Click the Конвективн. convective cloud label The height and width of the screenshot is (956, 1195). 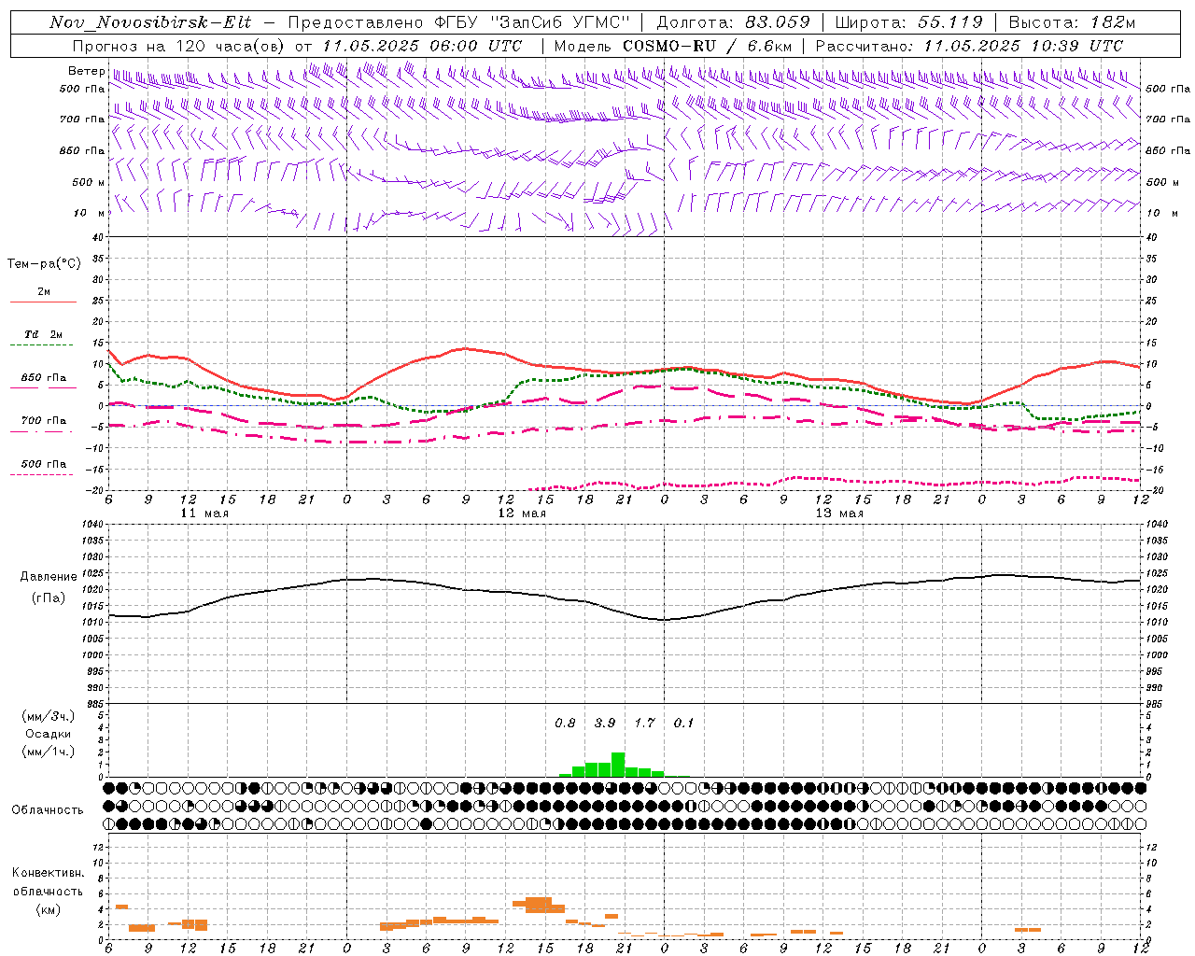[x=48, y=873]
